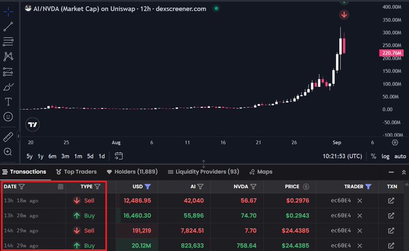This screenshot has width=409, height=251.
Task: Toggle log scale mode
Action: (386, 156)
